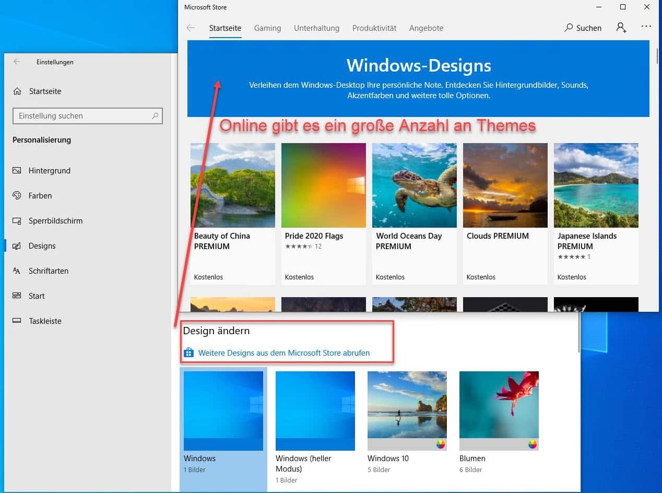Click the Startseite home icon in Einstellungen
The image size is (662, 493).
[x=17, y=91]
